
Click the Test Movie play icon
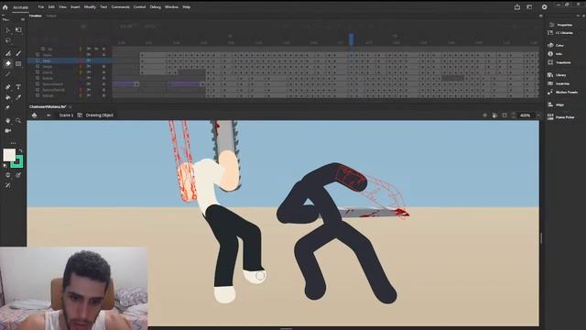pyautogui.click(x=545, y=6)
